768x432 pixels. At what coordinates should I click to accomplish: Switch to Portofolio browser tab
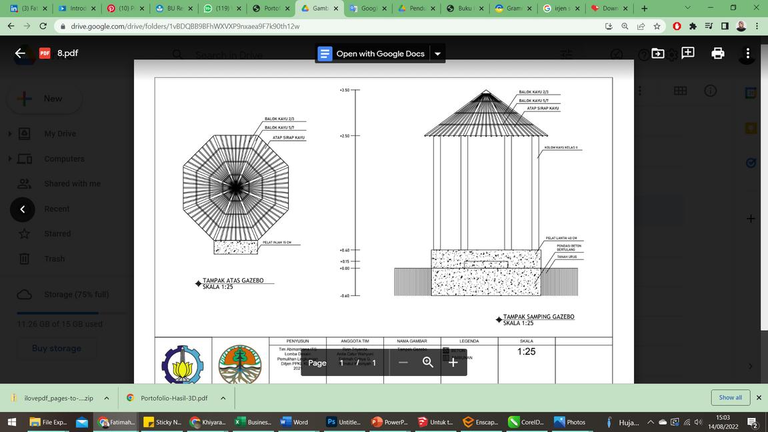pos(271,8)
